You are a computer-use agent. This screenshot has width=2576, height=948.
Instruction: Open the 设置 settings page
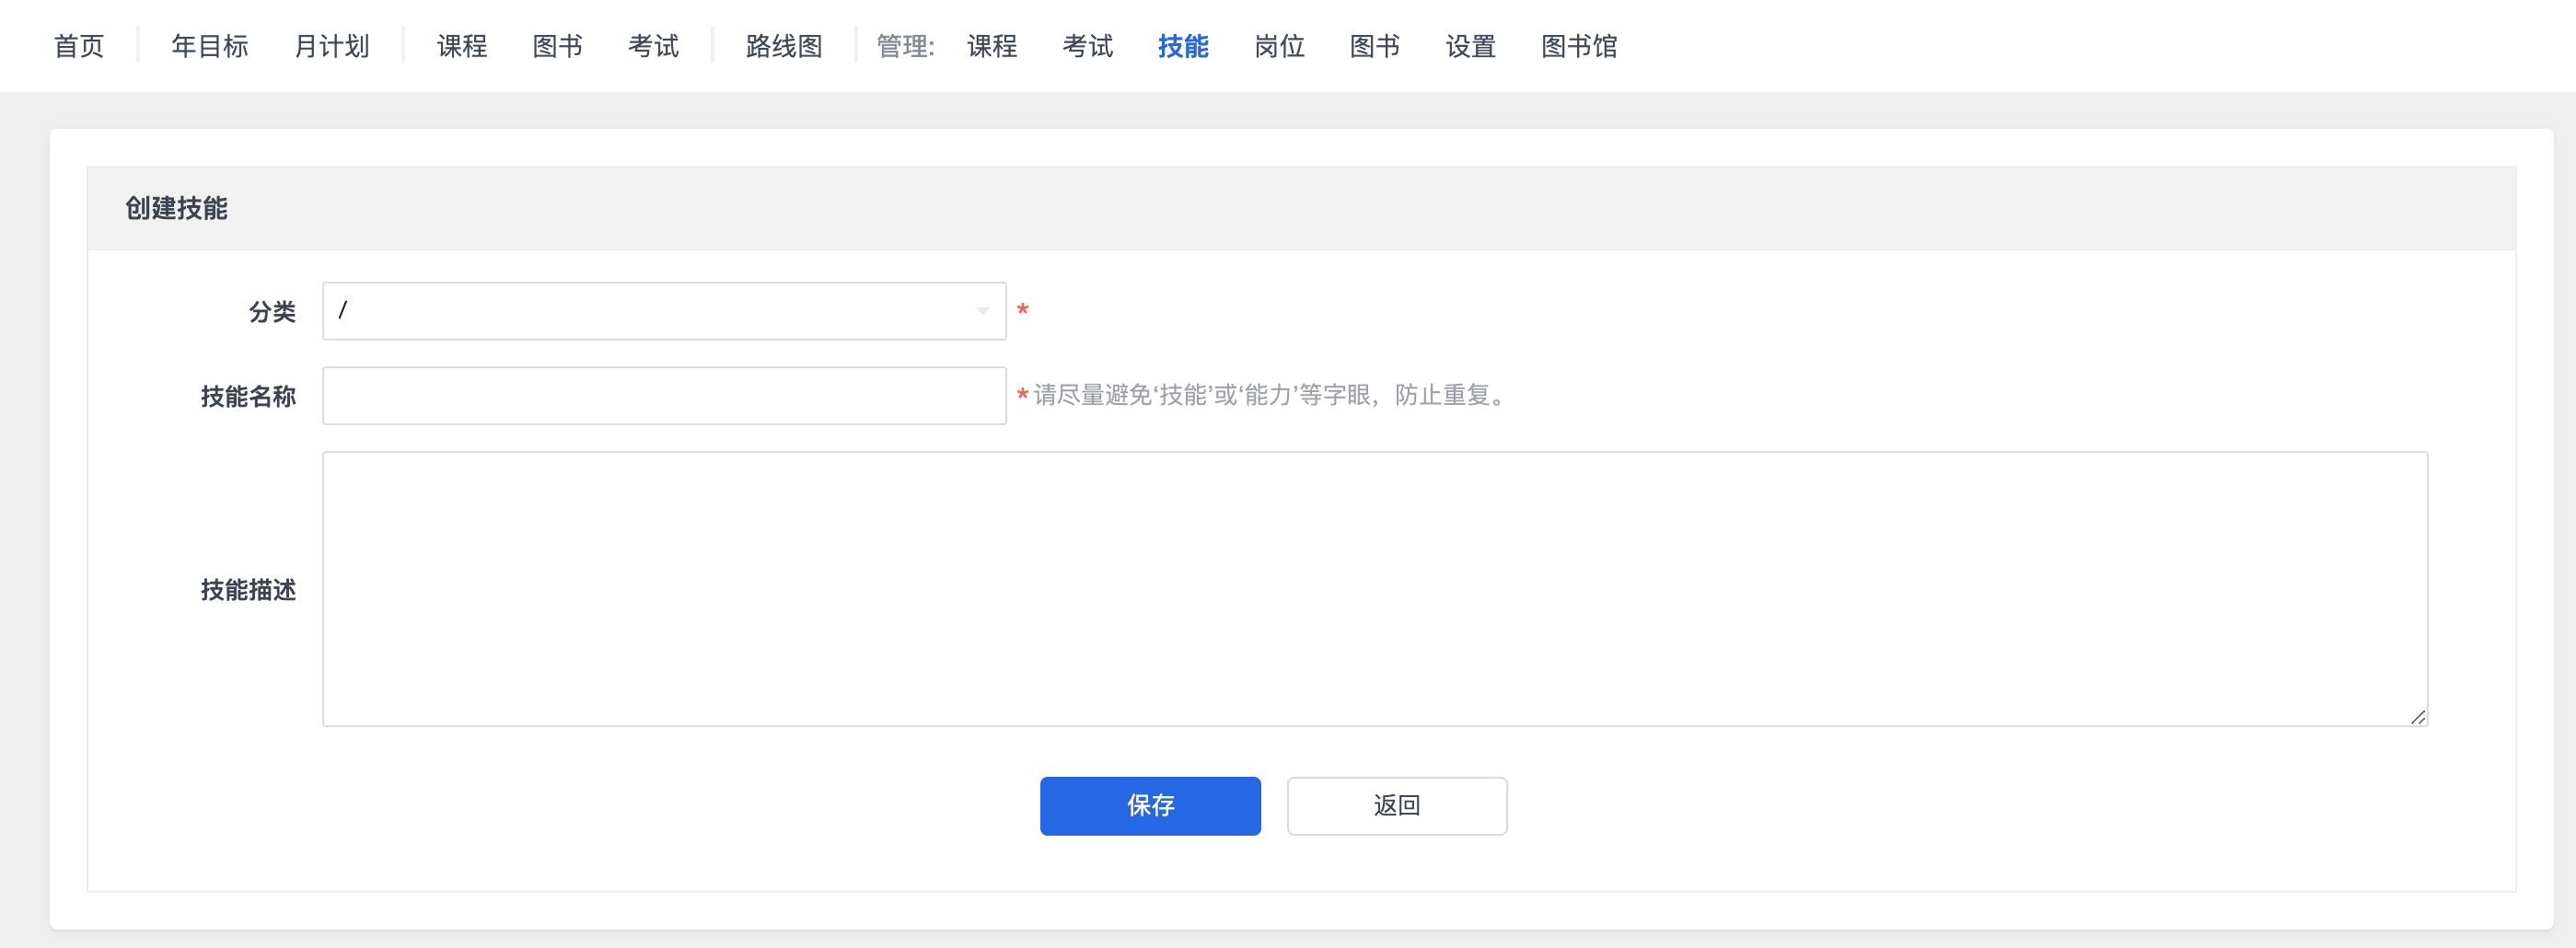1470,46
